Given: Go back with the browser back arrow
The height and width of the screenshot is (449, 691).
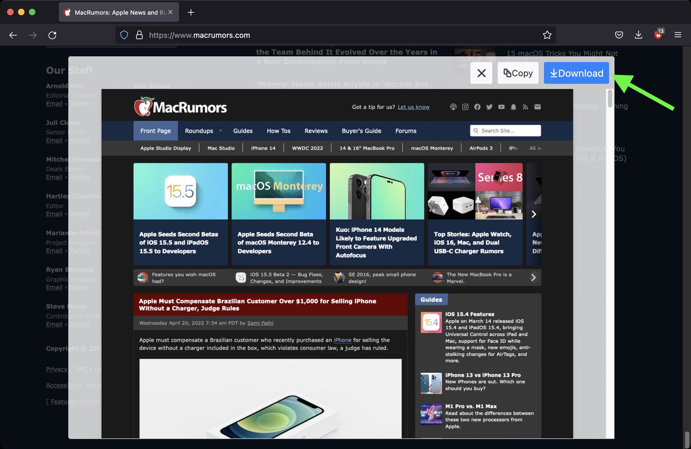Looking at the screenshot, I should coord(13,35).
